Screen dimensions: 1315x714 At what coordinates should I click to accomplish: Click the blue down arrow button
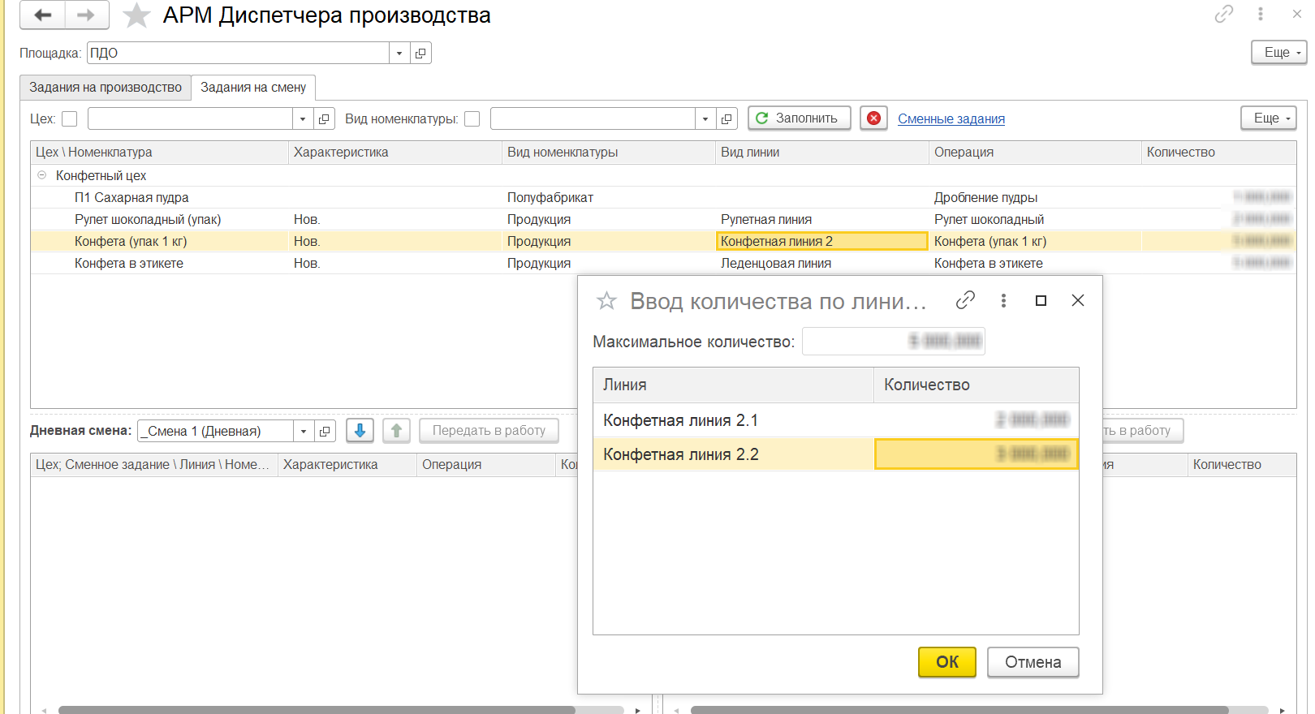point(360,431)
